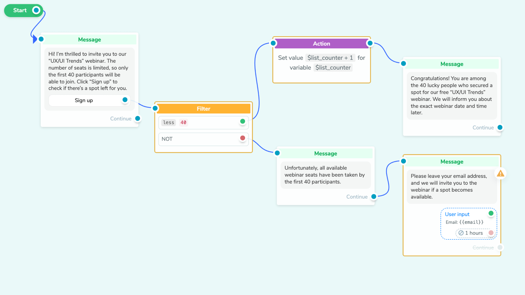Viewport: 525px width, 295px height.
Task: Click the green dot on the less 40 condition
Action: (243, 121)
